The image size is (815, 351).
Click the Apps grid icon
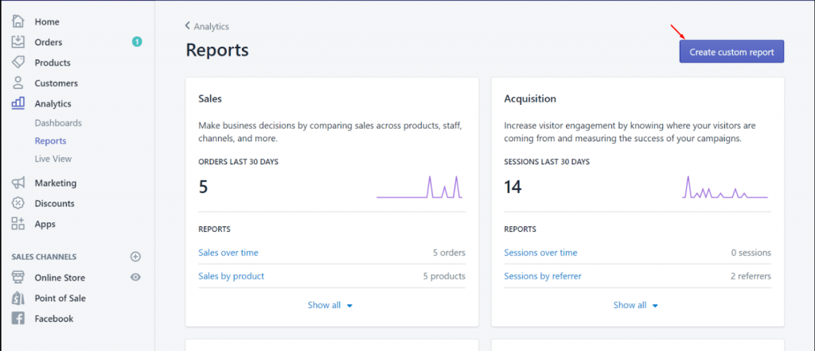pyautogui.click(x=18, y=224)
